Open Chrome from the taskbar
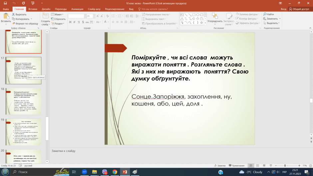 (115, 172)
